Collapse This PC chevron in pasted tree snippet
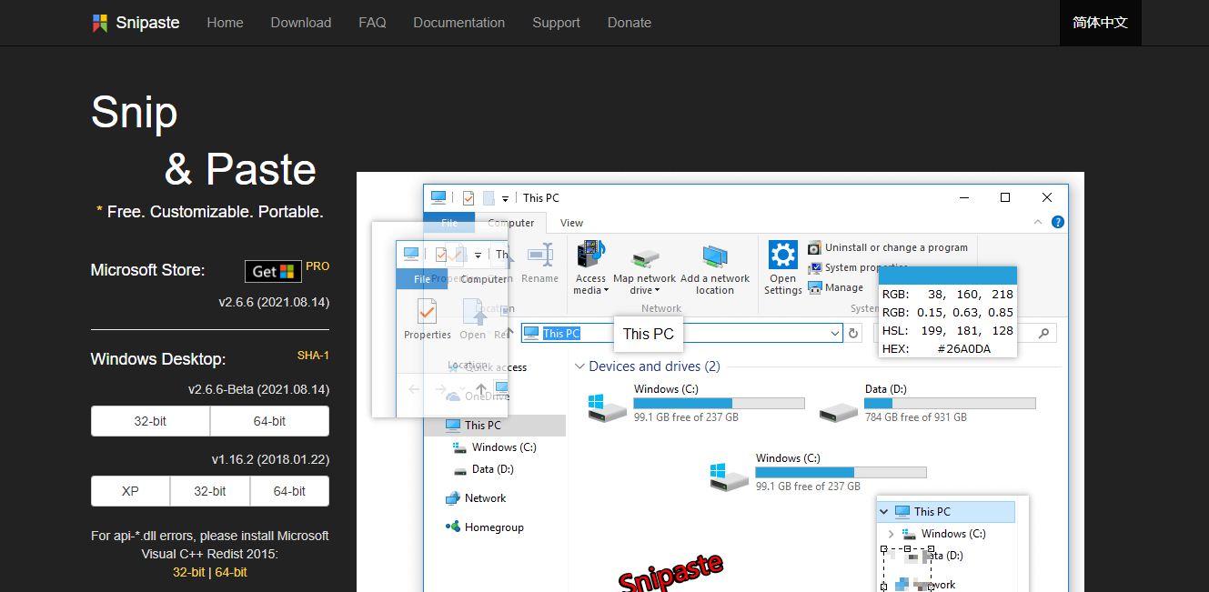Image resolution: width=1209 pixels, height=592 pixels. pyautogui.click(x=884, y=512)
